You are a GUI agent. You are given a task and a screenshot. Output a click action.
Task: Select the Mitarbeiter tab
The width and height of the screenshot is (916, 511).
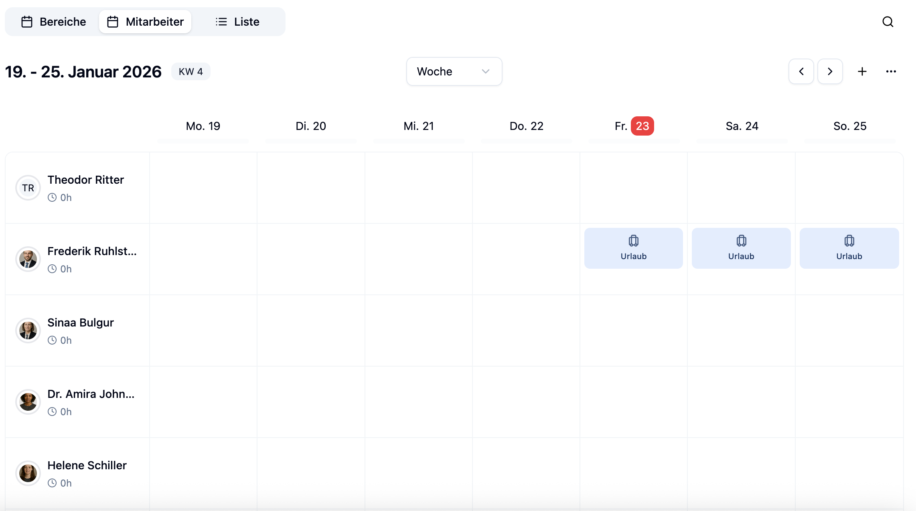tap(145, 22)
